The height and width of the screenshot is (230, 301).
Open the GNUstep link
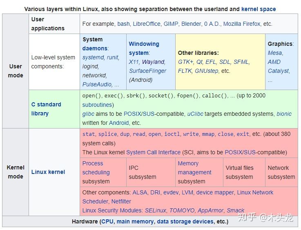[207, 71]
